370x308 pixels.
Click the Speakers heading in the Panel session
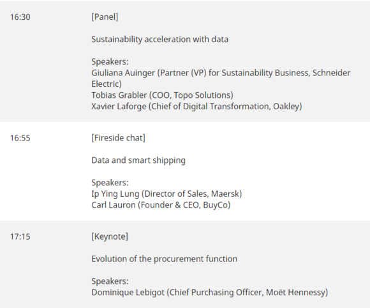pyautogui.click(x=110, y=62)
